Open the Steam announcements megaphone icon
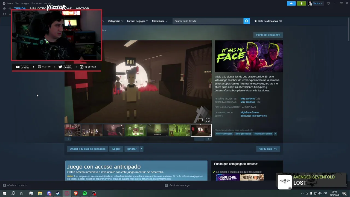Viewport: 350px width, 197px height. (x=291, y=3)
